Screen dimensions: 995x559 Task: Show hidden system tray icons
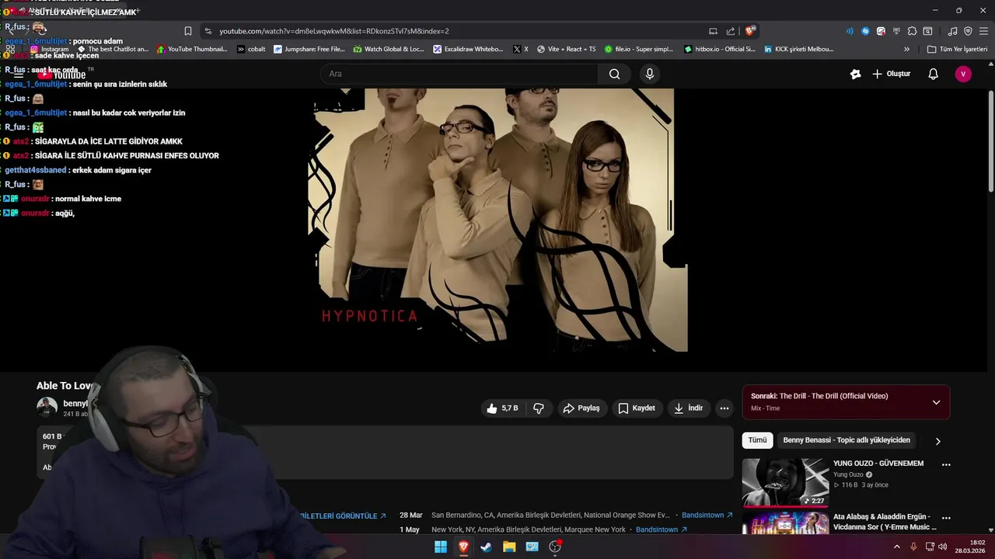[896, 547]
